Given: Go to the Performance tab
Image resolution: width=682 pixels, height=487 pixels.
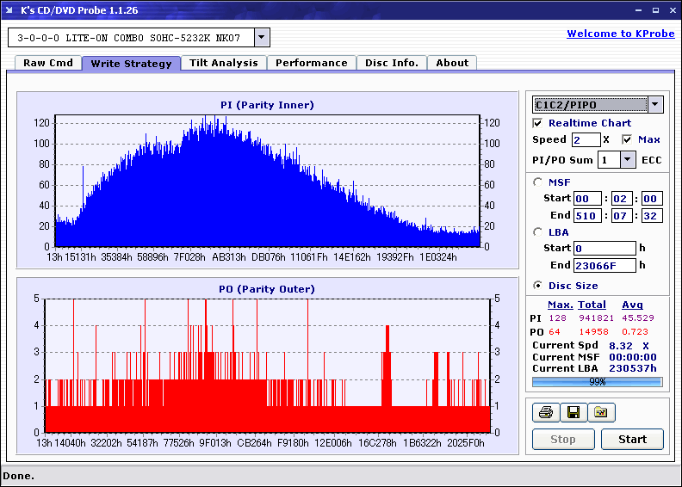Looking at the screenshot, I should pyautogui.click(x=311, y=63).
